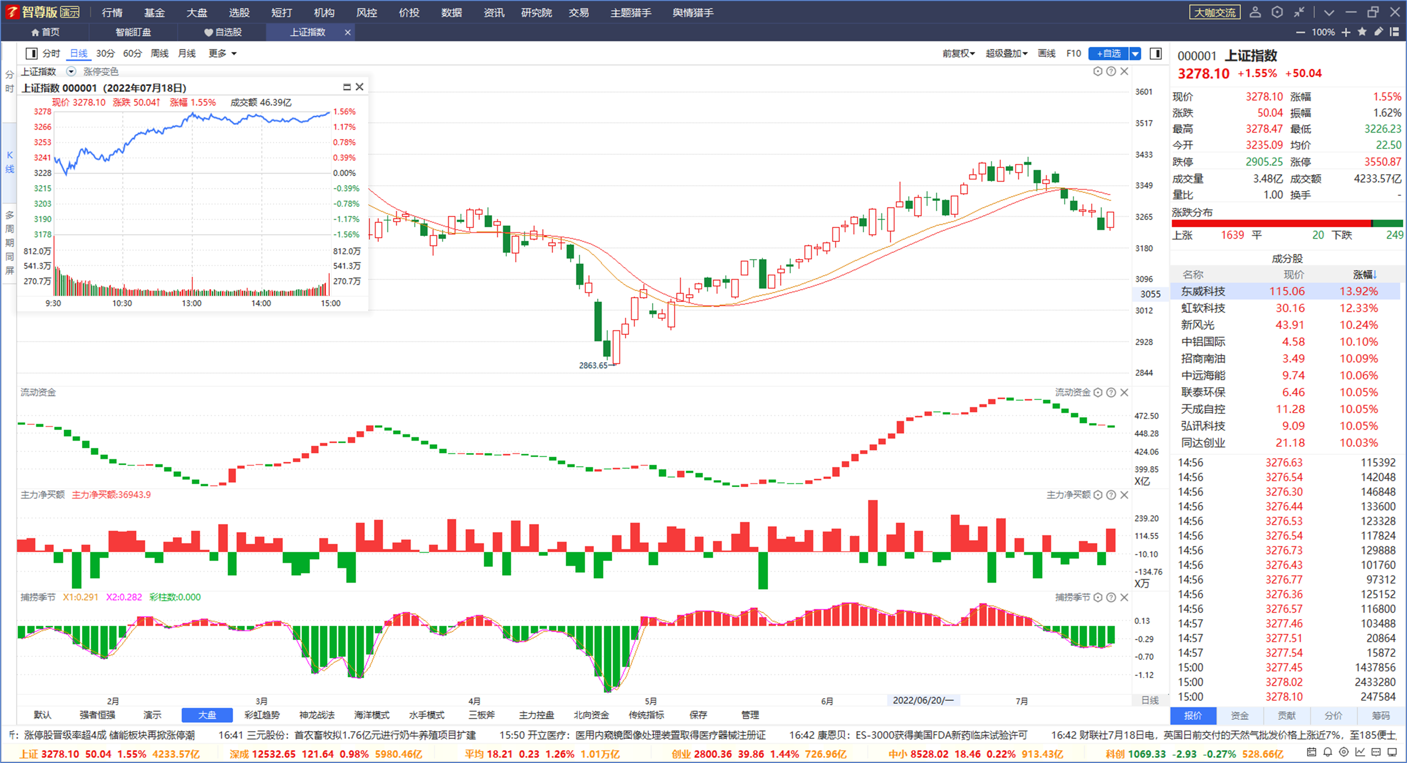
Task: Sort constituents by 涨幅 column header
Action: 1365,274
